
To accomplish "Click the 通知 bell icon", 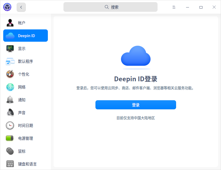I will point(10,100).
